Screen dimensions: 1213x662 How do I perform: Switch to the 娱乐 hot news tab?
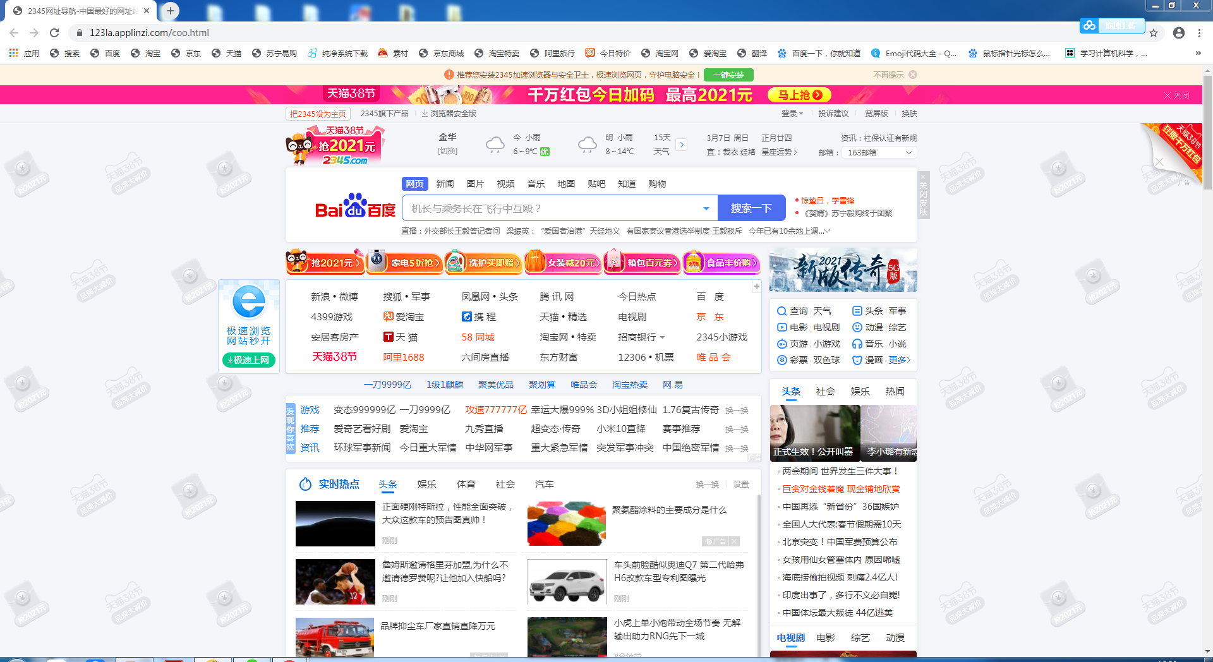(427, 484)
